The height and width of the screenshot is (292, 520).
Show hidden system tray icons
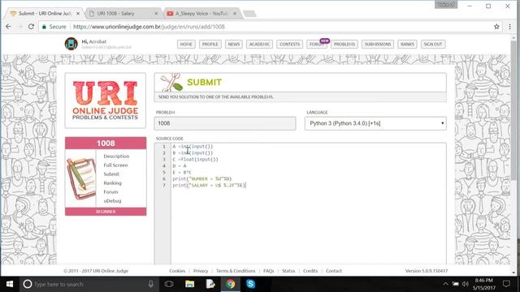[445, 284]
